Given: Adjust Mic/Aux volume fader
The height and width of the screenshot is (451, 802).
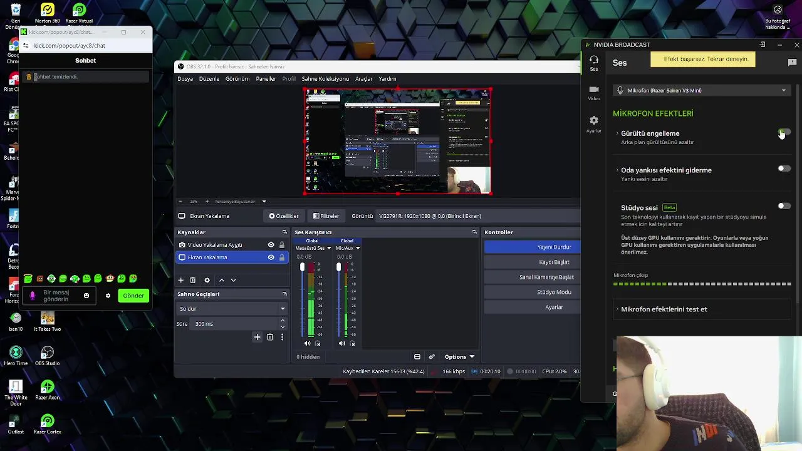Looking at the screenshot, I should (338, 267).
